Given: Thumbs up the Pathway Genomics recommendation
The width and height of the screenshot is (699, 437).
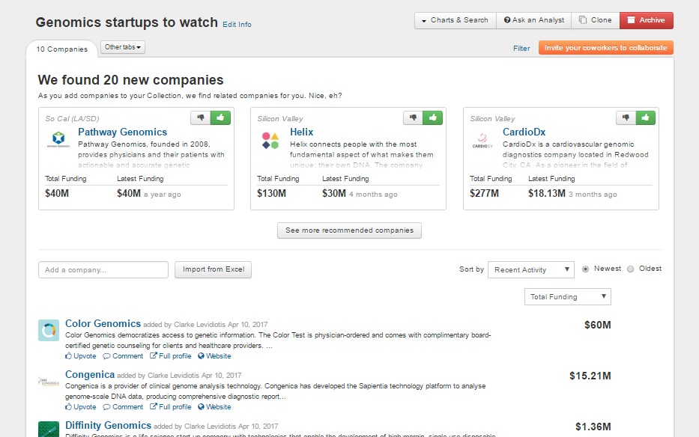Looking at the screenshot, I should [x=221, y=117].
